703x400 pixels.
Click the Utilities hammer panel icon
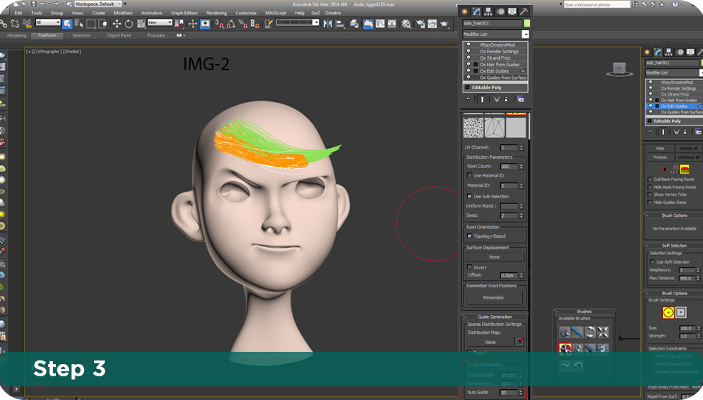tap(523, 11)
